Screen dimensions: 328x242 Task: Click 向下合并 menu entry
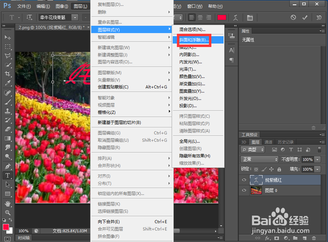[x=132, y=222]
